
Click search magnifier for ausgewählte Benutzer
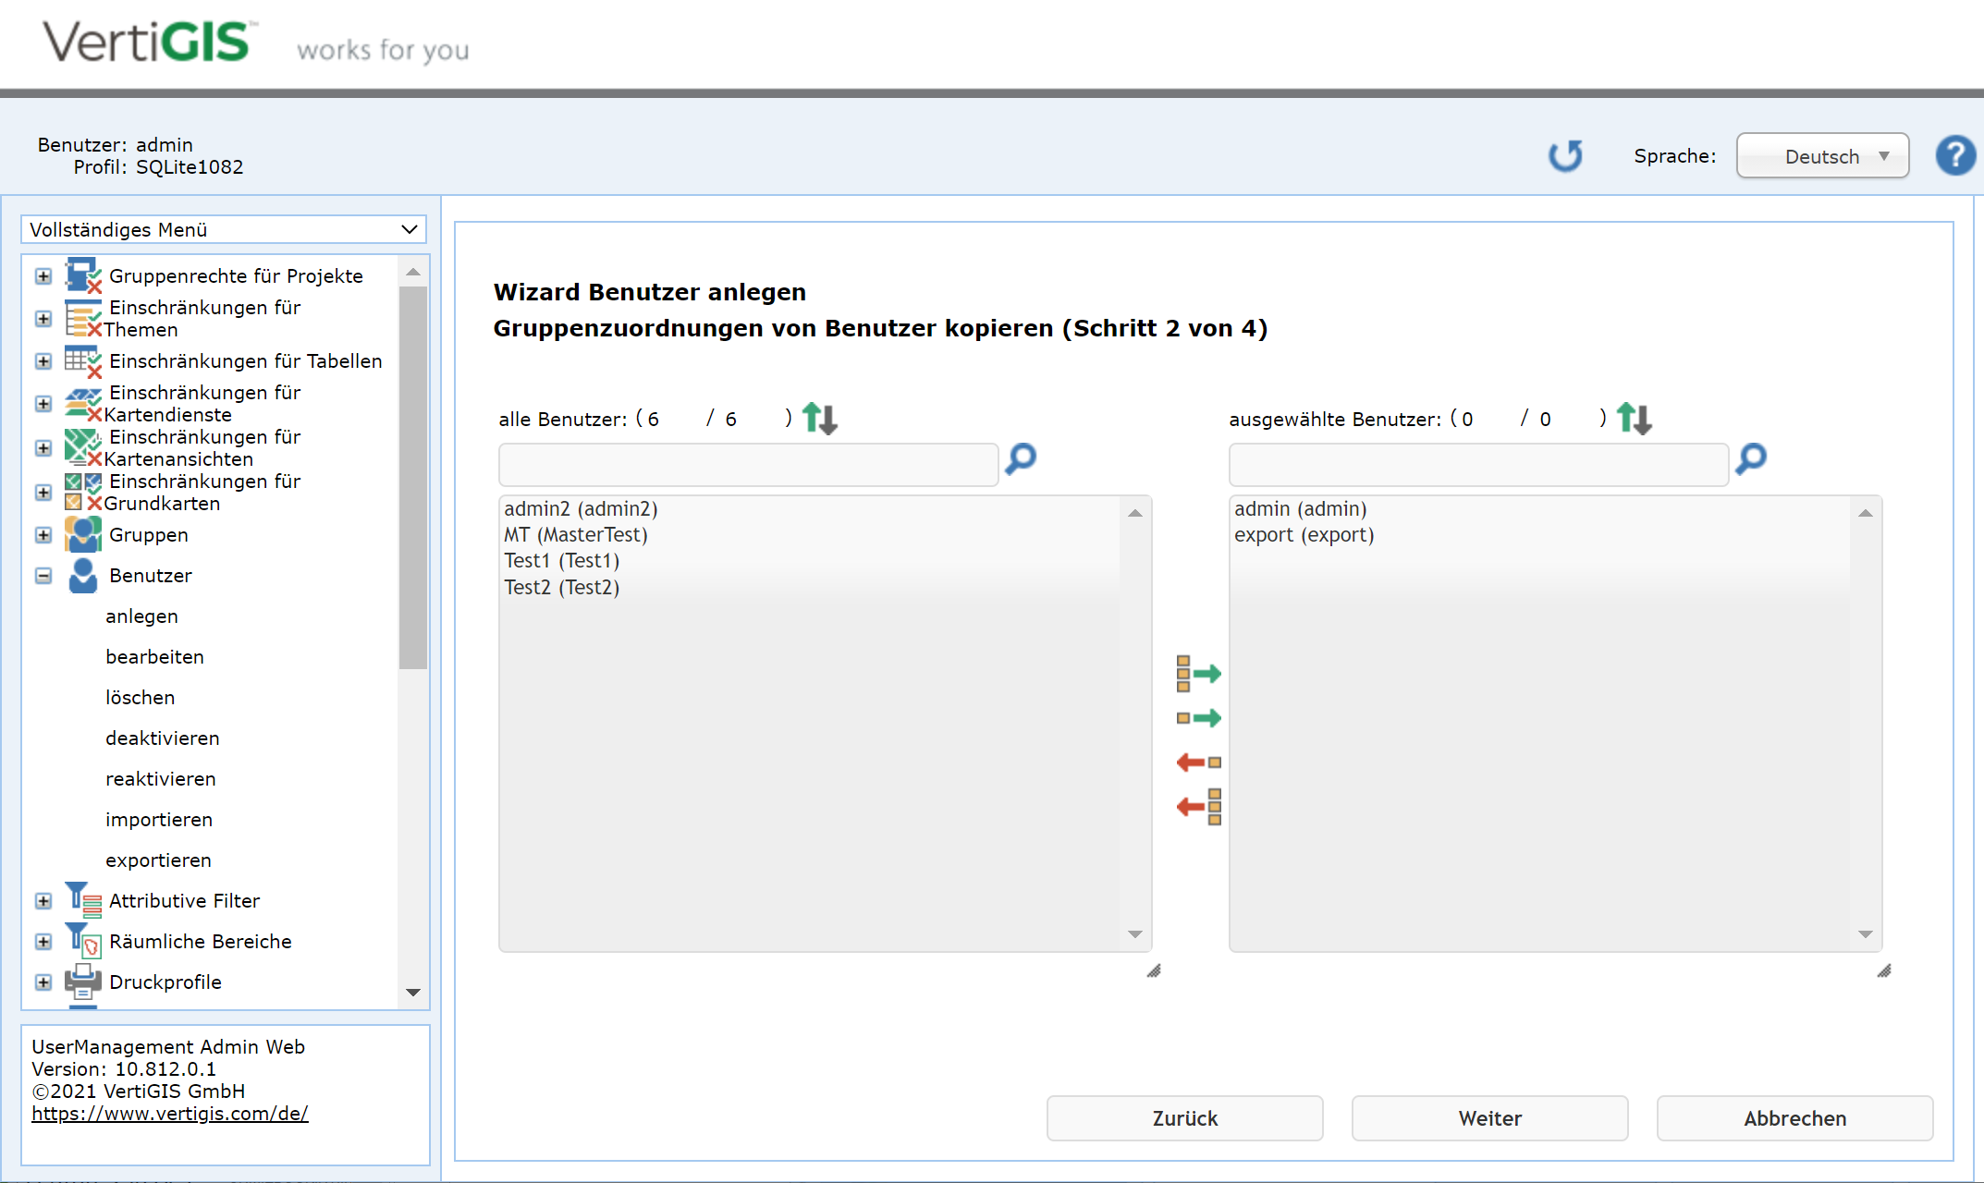point(1751,458)
